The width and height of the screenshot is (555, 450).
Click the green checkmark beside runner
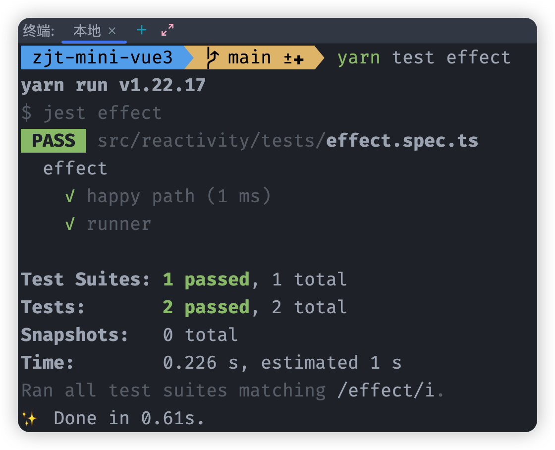70,225
